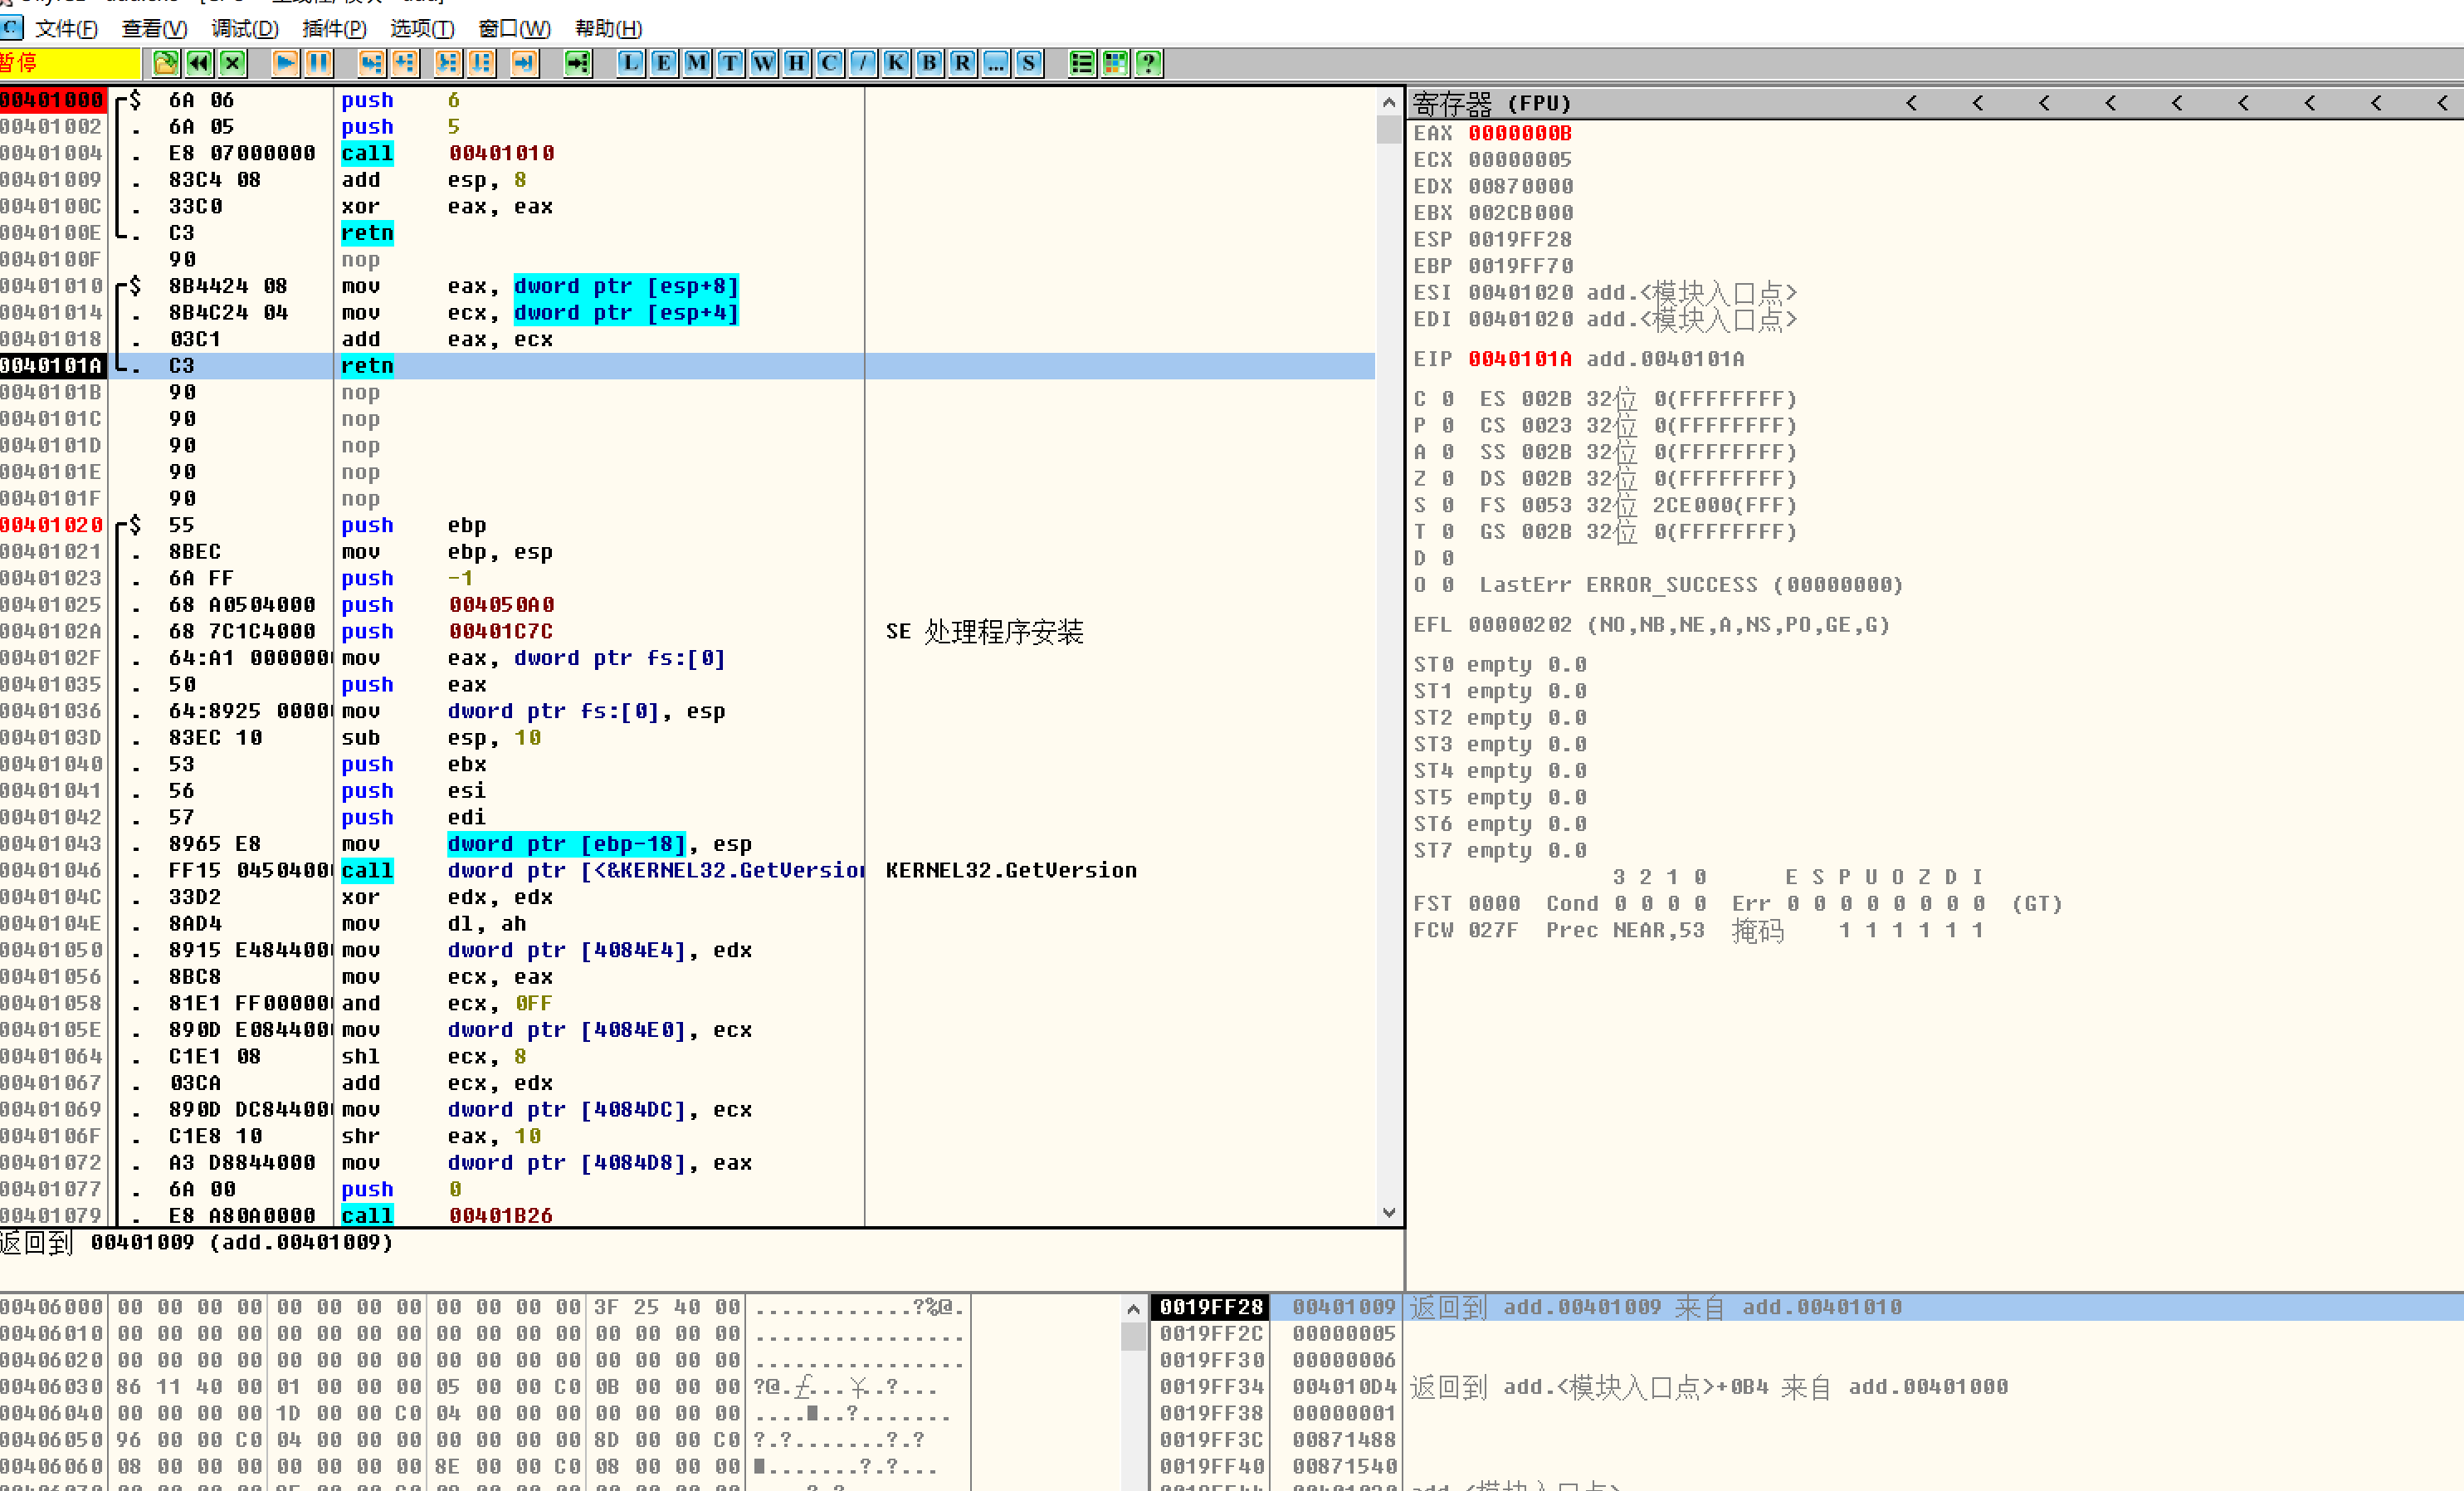Open the 文件(F) menu

66,29
